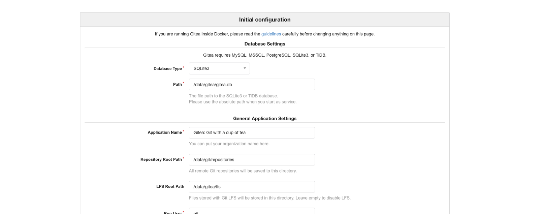This screenshot has height=214, width=539.
Task: Click the Repository Root Path label
Action: (161, 159)
